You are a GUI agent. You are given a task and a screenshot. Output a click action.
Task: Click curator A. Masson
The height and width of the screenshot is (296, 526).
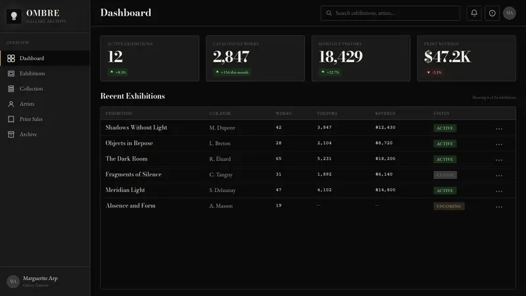[221, 206]
